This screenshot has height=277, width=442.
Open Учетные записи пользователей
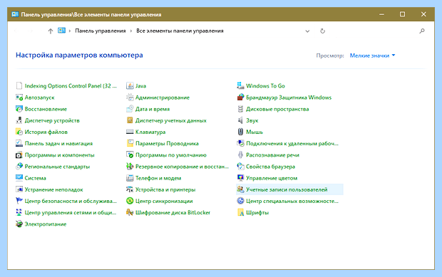[289, 189]
